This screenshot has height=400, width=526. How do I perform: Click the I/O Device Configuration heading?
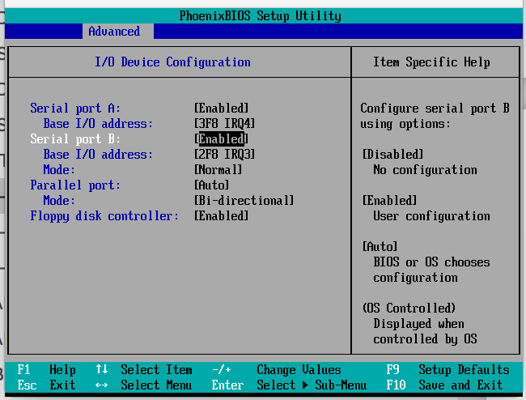click(172, 62)
